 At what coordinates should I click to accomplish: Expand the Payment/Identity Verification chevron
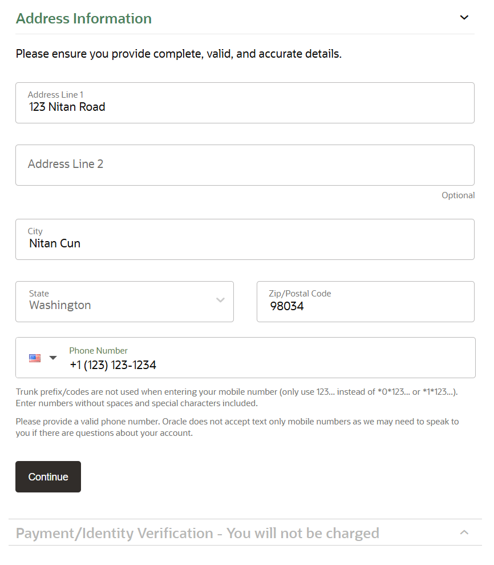click(464, 532)
